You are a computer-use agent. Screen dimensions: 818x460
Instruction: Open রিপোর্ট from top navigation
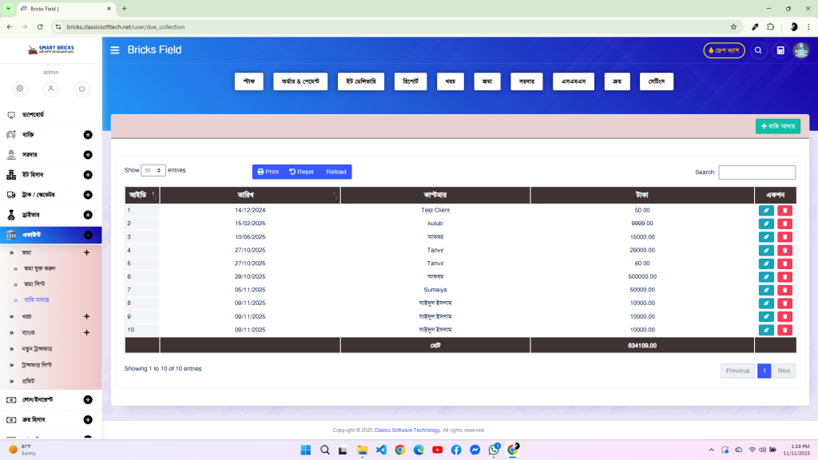[x=410, y=81]
